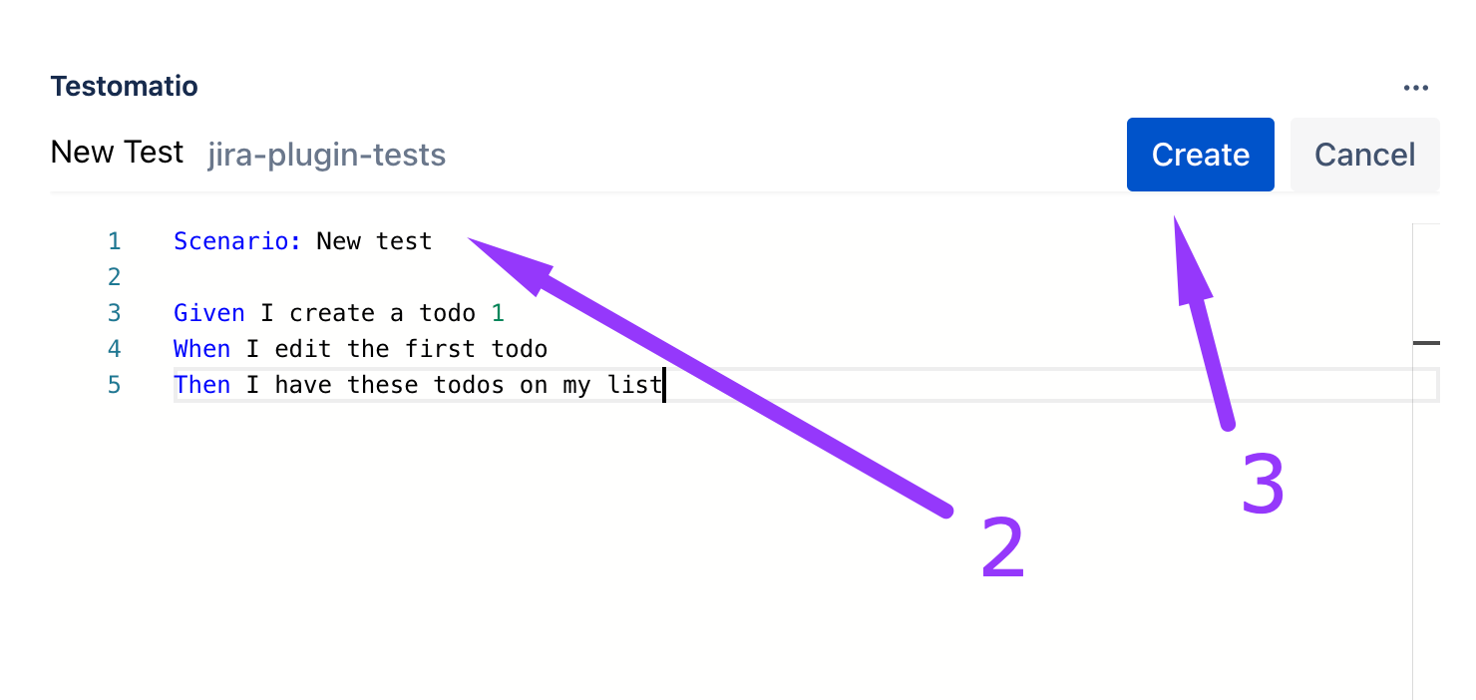Click line number 4 in the gutter
The image size is (1476, 700).
114,349
